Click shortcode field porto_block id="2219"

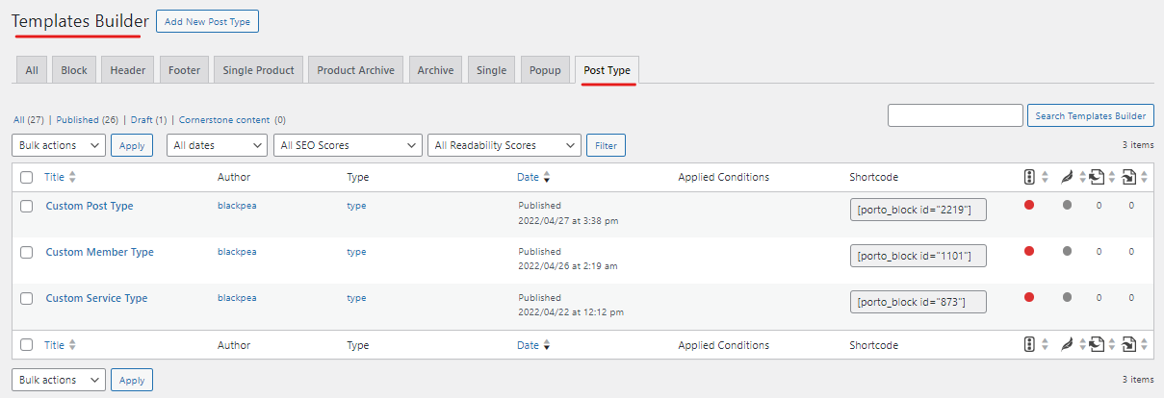pos(918,210)
